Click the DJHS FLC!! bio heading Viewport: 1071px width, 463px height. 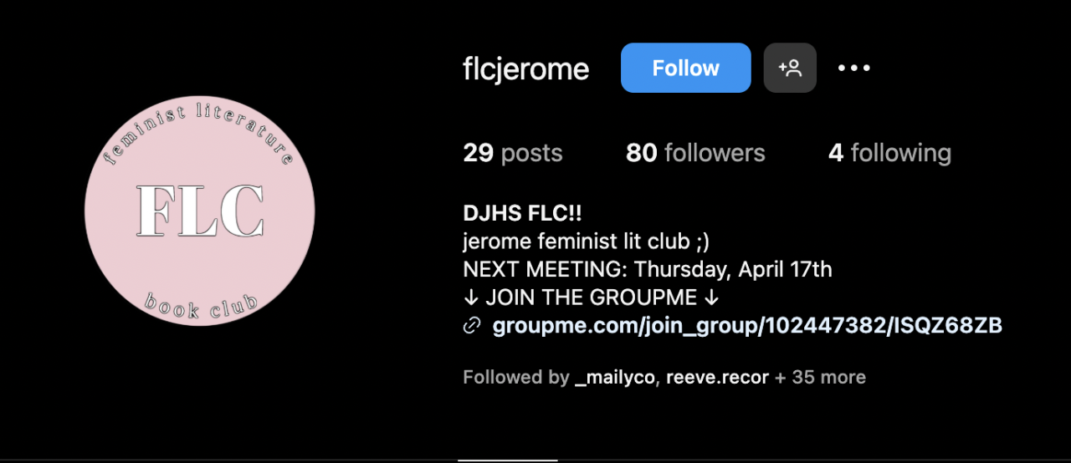[x=522, y=214]
